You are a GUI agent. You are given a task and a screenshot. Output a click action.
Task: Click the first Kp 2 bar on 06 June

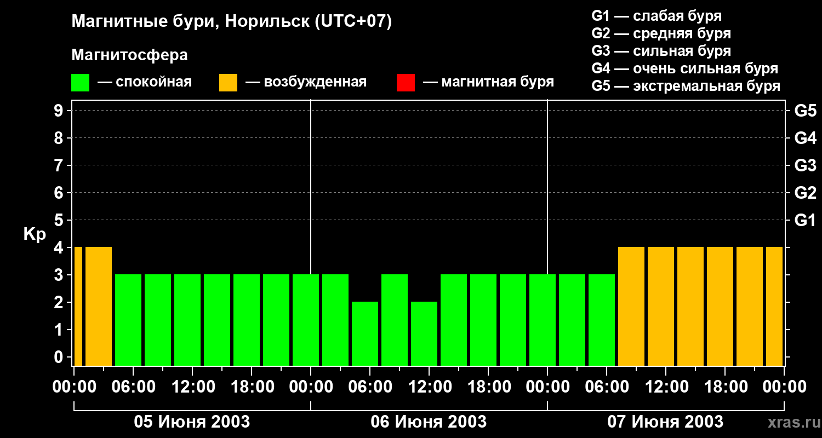coord(365,333)
